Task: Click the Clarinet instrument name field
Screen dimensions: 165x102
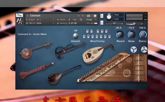Action: (35, 16)
